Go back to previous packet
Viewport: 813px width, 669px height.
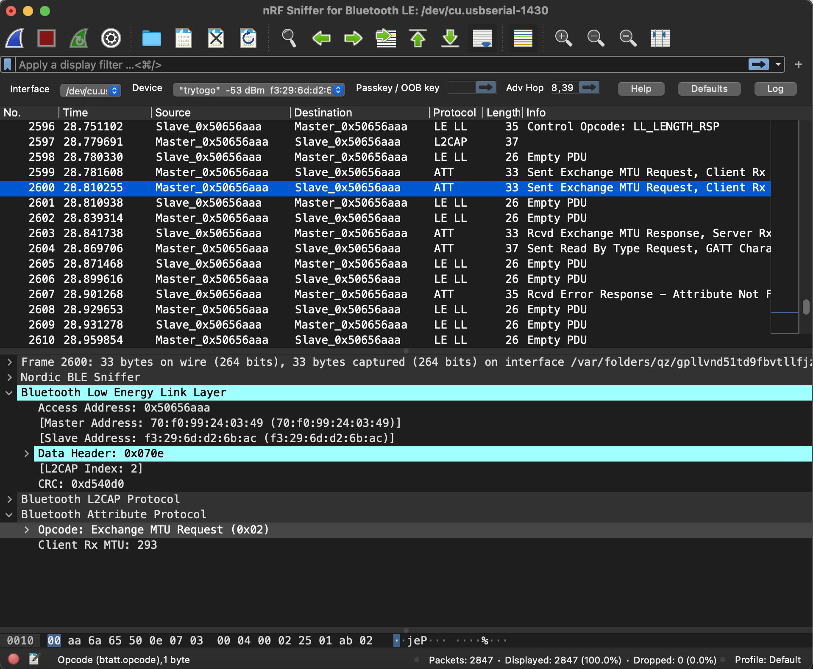321,38
